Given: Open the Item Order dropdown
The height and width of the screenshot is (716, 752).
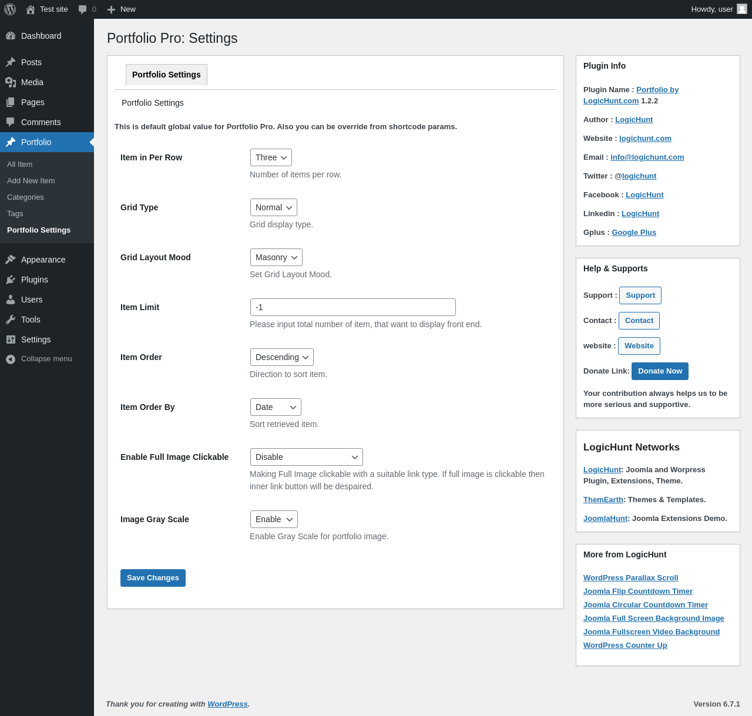Looking at the screenshot, I should pyautogui.click(x=282, y=357).
